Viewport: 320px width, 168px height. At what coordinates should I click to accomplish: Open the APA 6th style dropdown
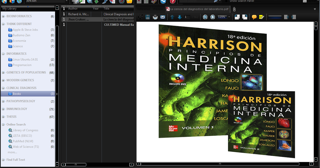pos(66,1)
